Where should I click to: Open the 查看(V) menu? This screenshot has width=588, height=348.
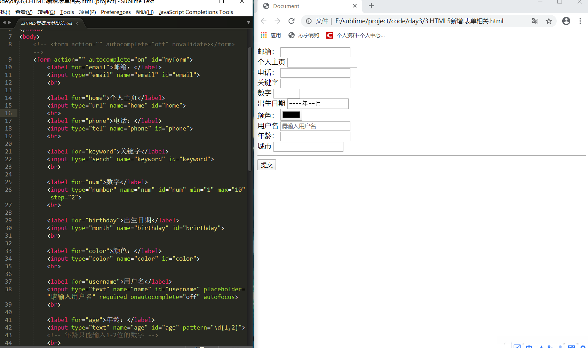tap(24, 12)
